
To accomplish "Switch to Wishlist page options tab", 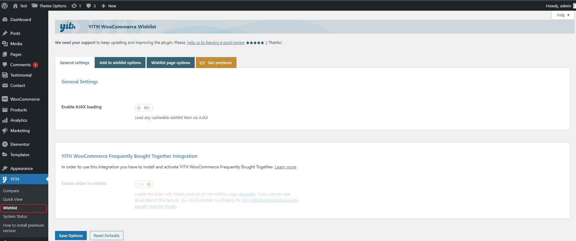I will [x=171, y=63].
